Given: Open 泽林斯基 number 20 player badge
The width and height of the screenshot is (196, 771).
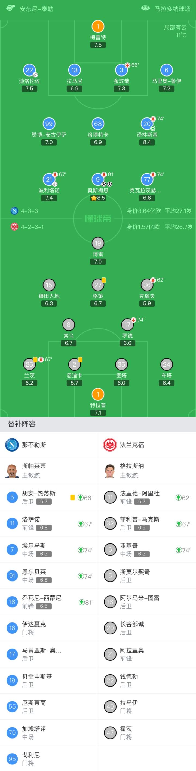Looking at the screenshot, I should pos(147,124).
